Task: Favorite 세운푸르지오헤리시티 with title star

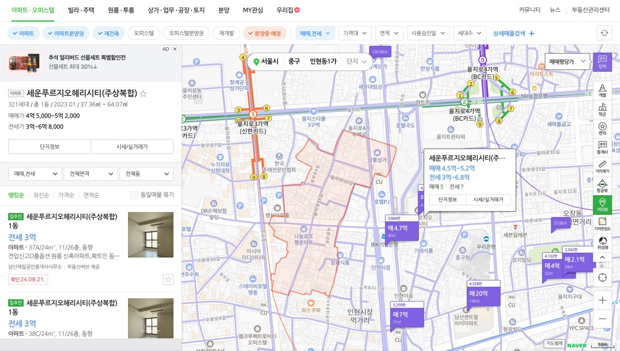Action: point(144,93)
